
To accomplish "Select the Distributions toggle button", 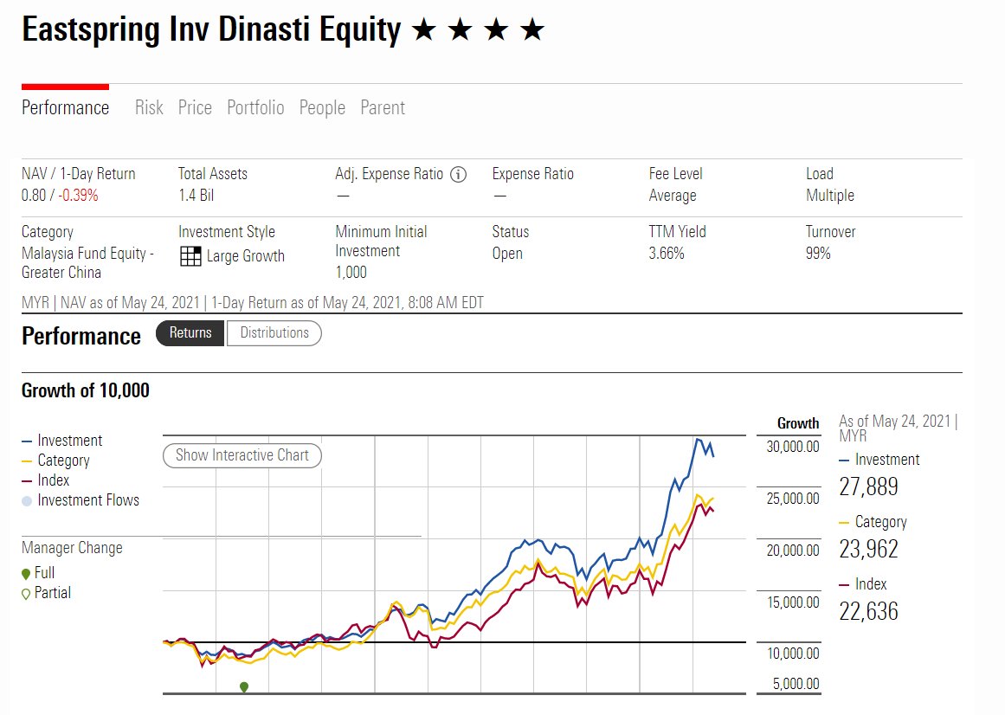I will (x=274, y=333).
